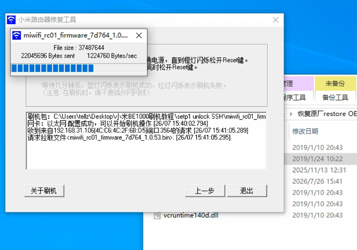This screenshot has width=357, height=250.
Task: Click the miwifi firmware transfer dialog icon
Action: click(17, 35)
